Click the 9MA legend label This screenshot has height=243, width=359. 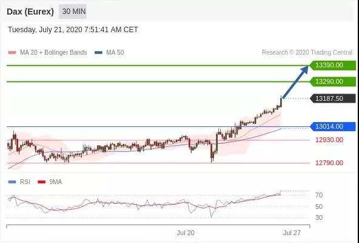pos(56,182)
